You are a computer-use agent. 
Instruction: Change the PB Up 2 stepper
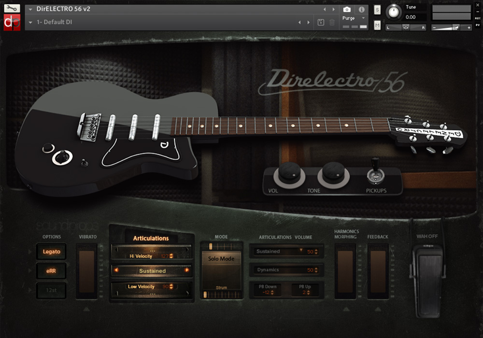tap(308, 293)
